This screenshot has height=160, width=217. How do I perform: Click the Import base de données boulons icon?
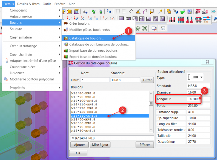point(66,50)
